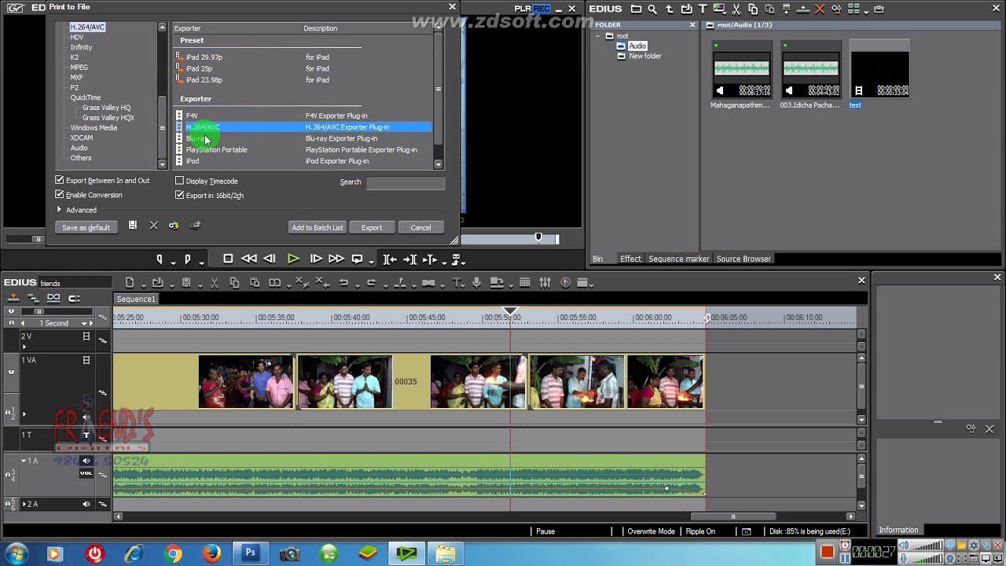Click the New Sequence page icon in the timeline toolbar
Screen dimensions: 1006x566
pos(130,283)
